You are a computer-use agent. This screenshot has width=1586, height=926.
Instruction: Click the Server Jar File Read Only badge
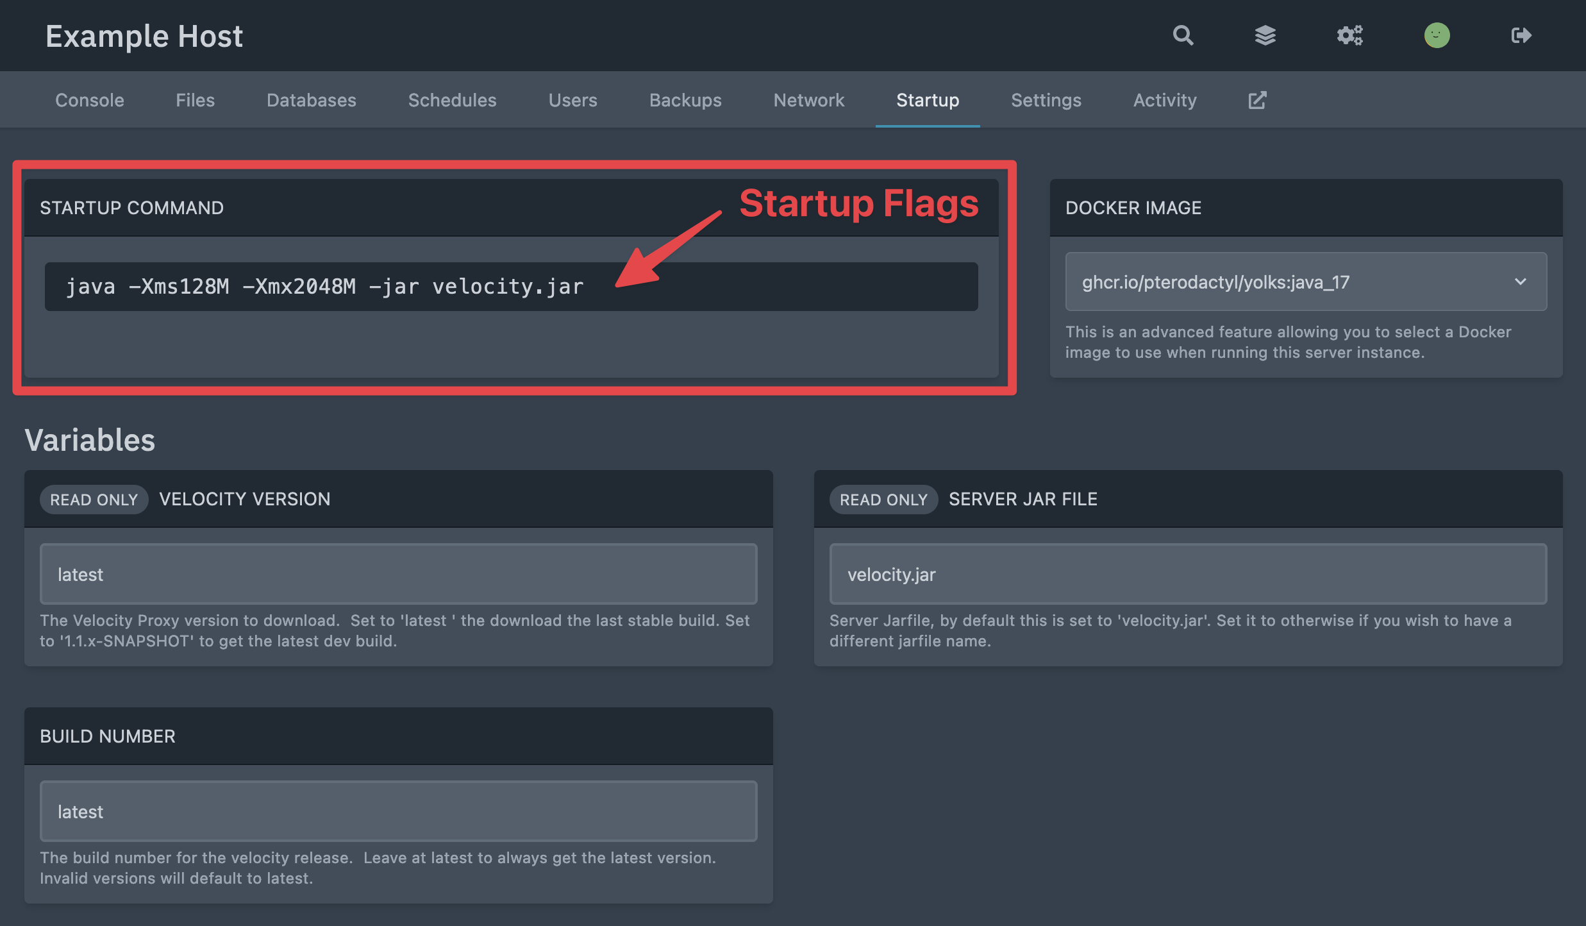883,500
